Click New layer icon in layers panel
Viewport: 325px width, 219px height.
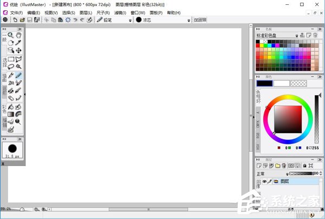coord(259,166)
